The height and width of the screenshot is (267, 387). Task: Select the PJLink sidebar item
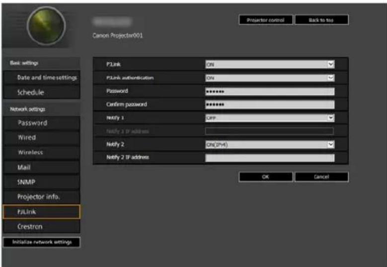(x=42, y=212)
